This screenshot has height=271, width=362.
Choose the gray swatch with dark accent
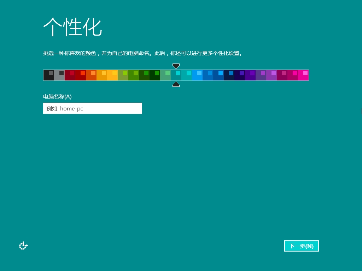click(59, 75)
